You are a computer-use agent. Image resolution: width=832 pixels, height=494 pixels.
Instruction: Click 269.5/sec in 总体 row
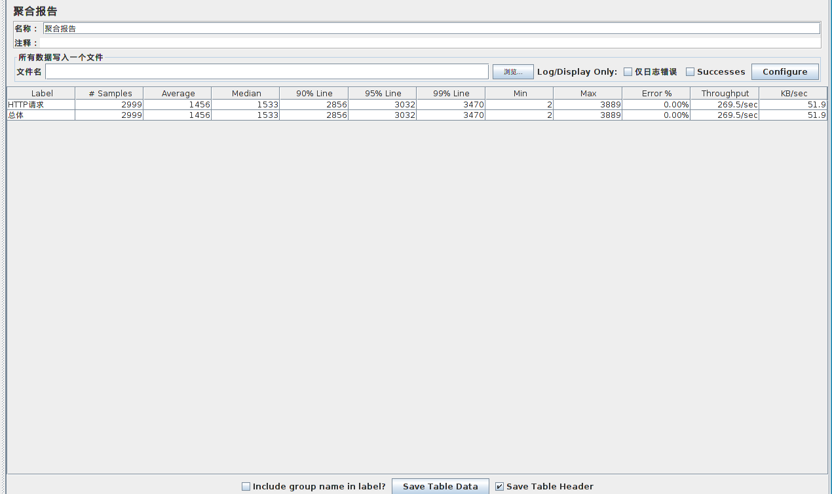coord(725,115)
